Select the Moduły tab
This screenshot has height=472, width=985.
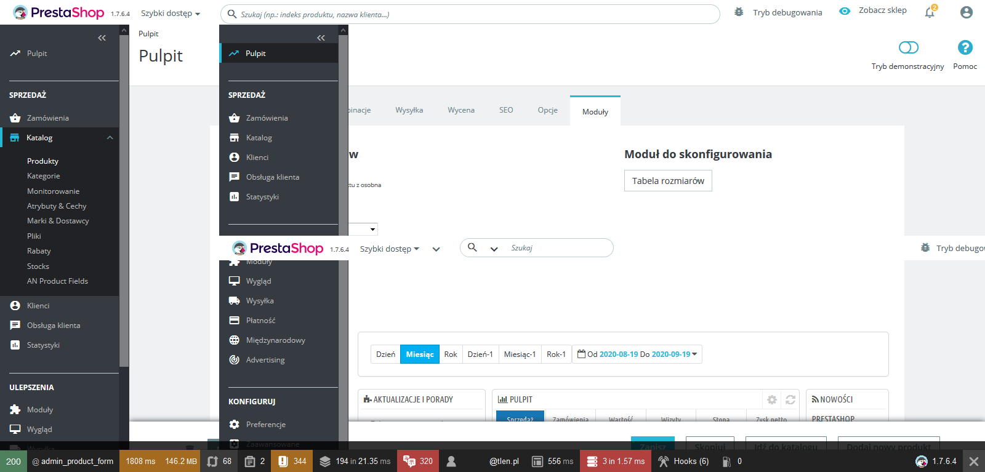pyautogui.click(x=595, y=111)
